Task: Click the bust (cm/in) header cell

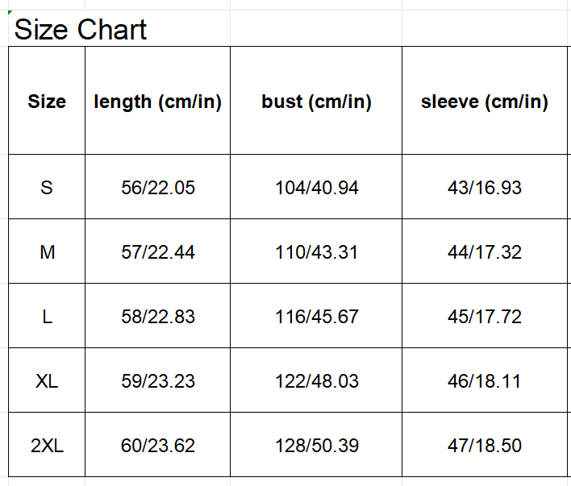Action: 316,102
